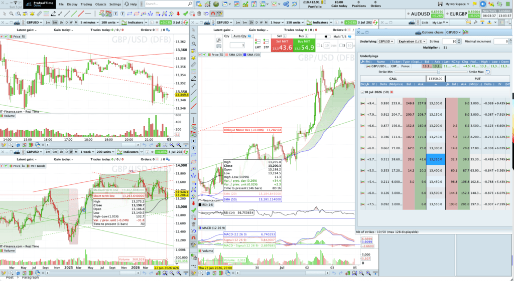
Task: Click the Sell MKT button
Action: click(x=282, y=45)
